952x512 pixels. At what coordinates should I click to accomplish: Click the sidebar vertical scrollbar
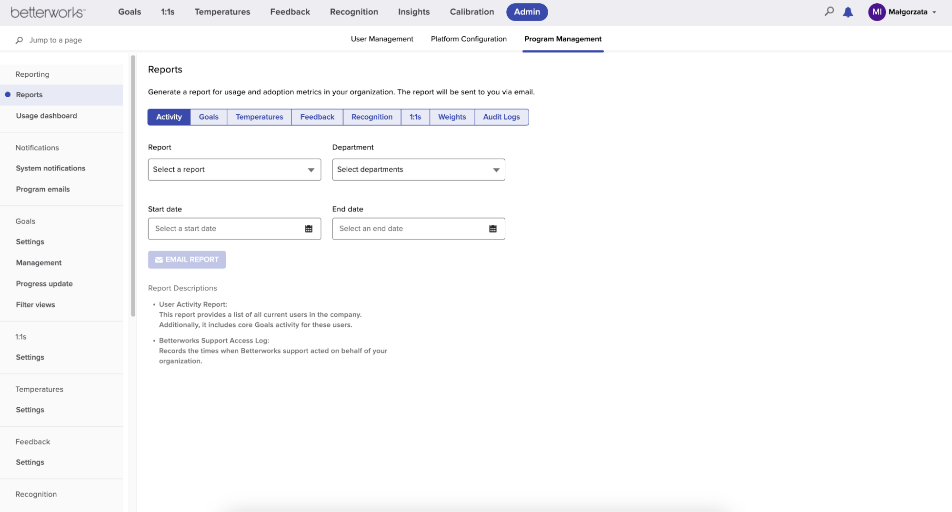click(x=133, y=186)
